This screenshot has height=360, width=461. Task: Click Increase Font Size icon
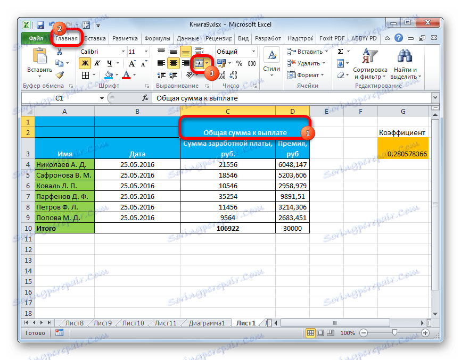(133, 63)
